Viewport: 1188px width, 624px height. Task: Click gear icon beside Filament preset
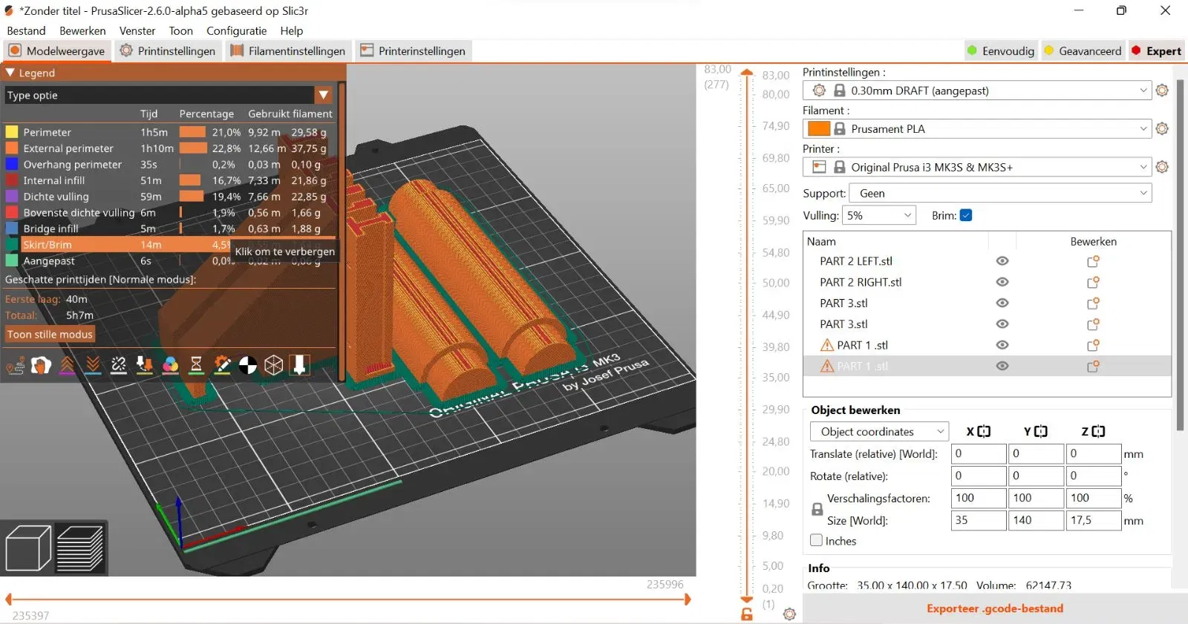(1162, 129)
